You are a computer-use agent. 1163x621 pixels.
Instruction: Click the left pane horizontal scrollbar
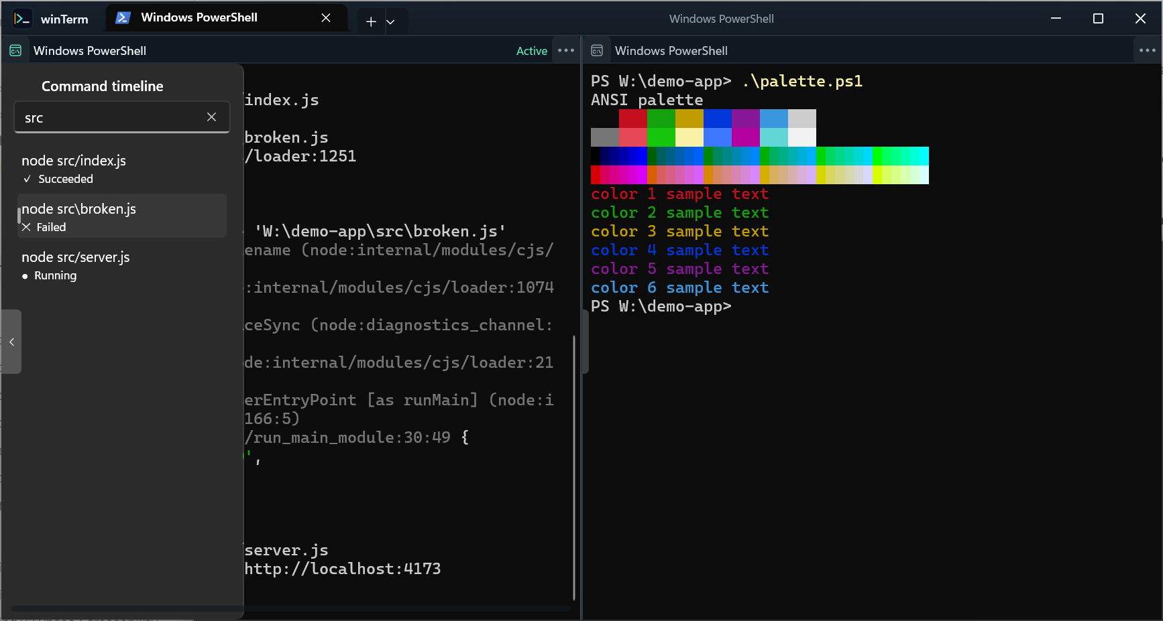[290, 608]
